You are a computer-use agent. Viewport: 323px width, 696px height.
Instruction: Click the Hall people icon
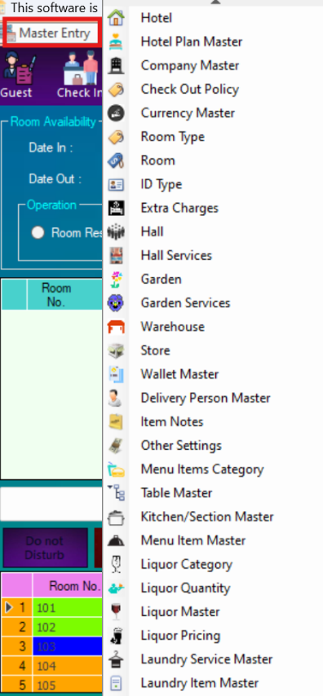click(x=116, y=231)
